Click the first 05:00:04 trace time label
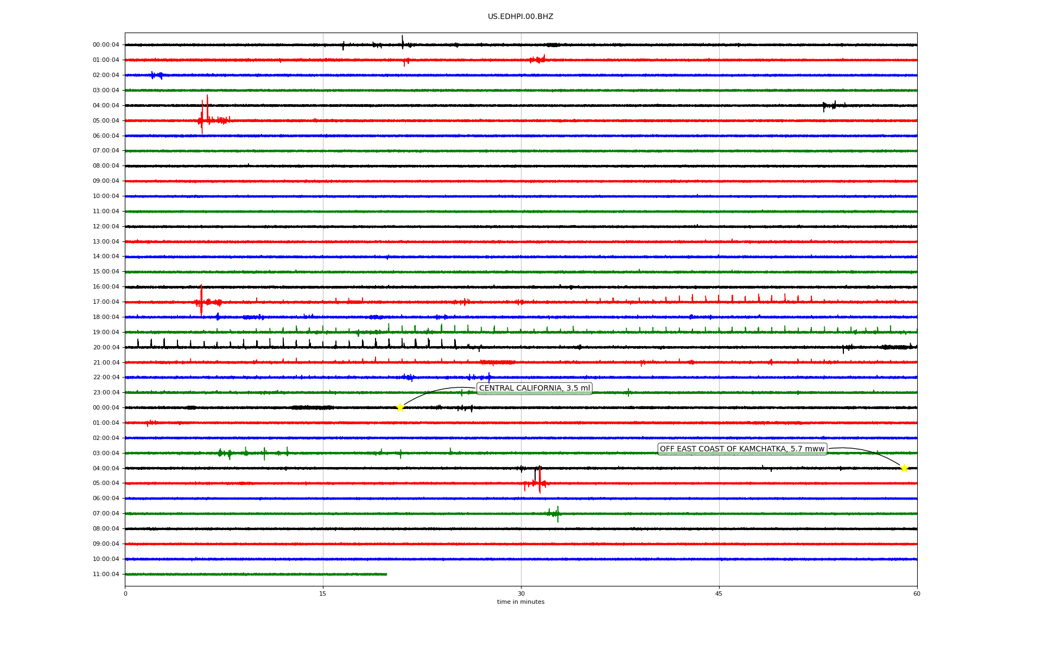Viewport: 1042px width, 651px height. [x=106, y=120]
